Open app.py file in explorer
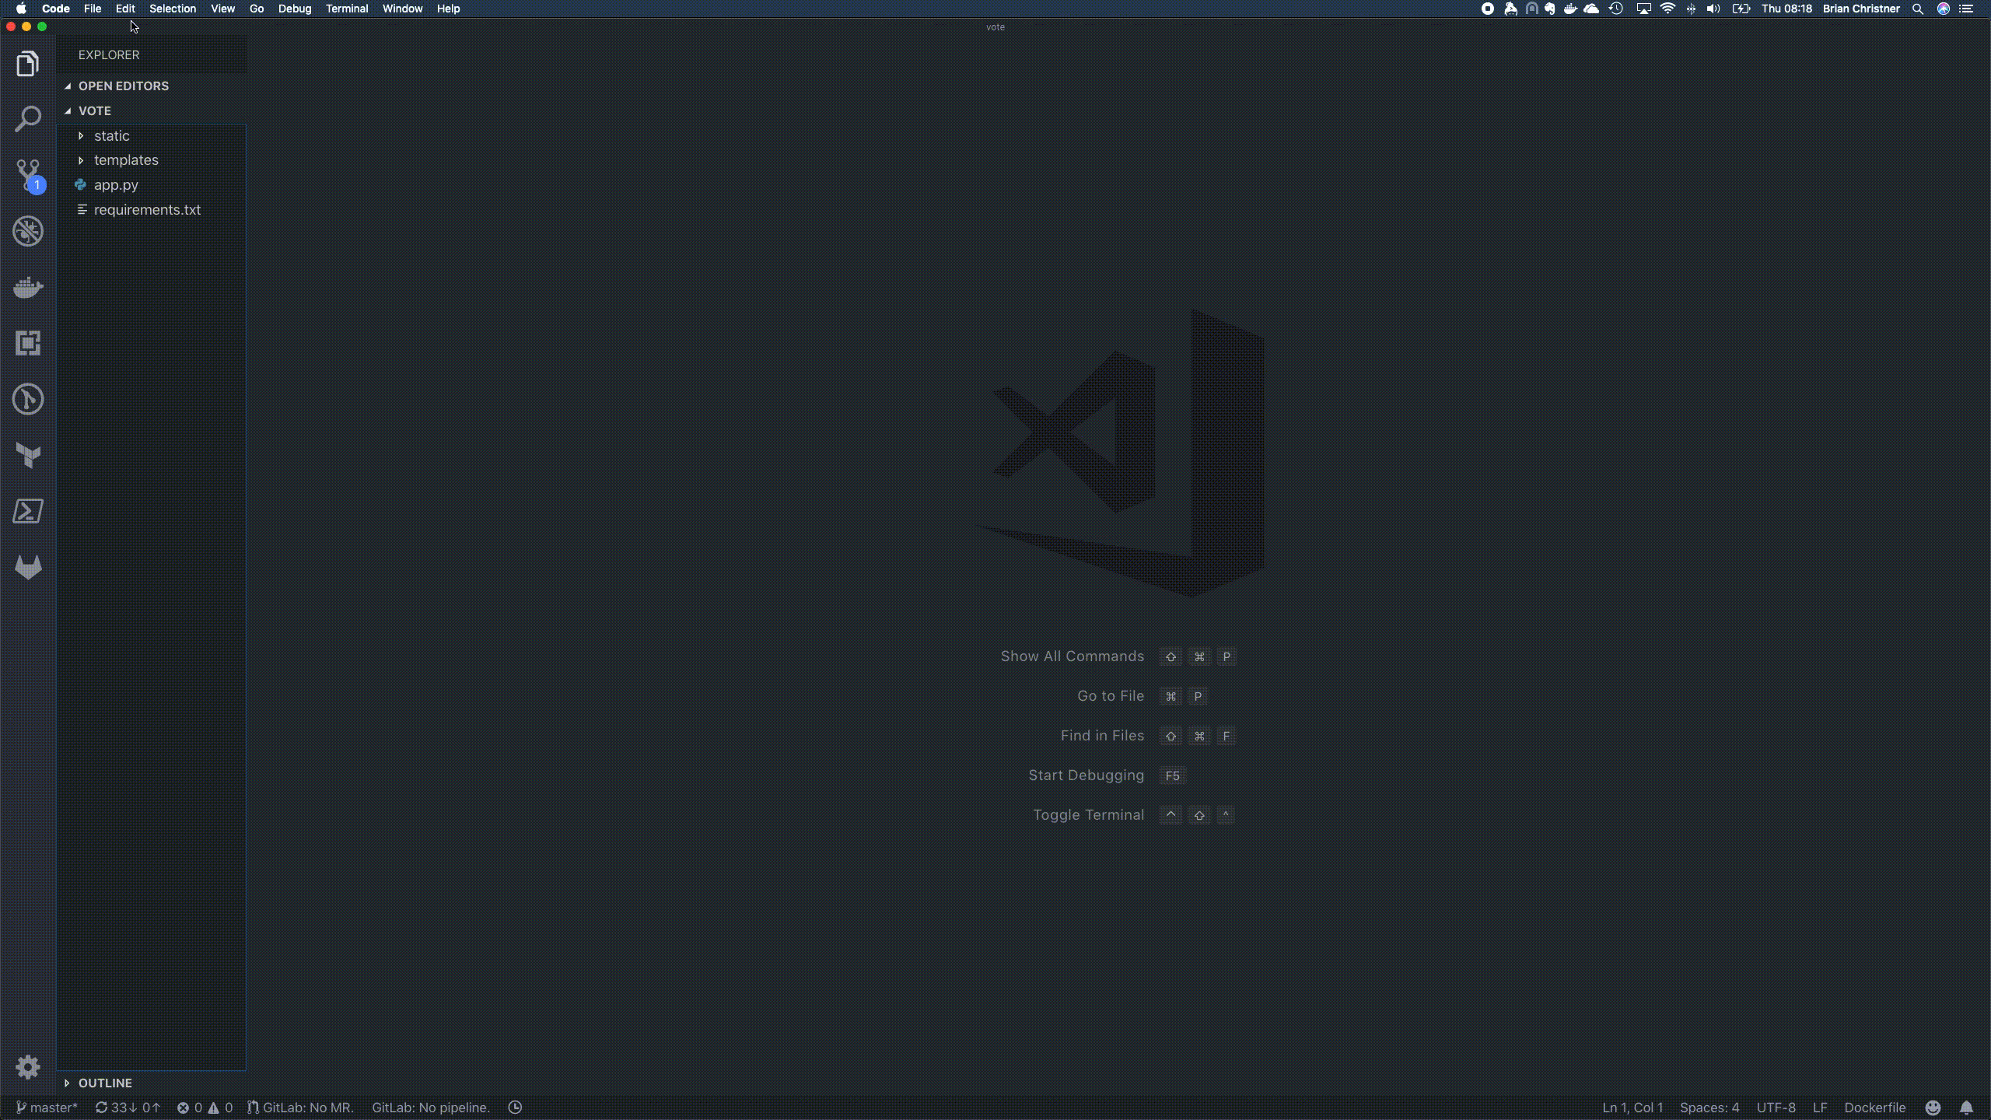Image resolution: width=1991 pixels, height=1120 pixels. pyautogui.click(x=116, y=185)
